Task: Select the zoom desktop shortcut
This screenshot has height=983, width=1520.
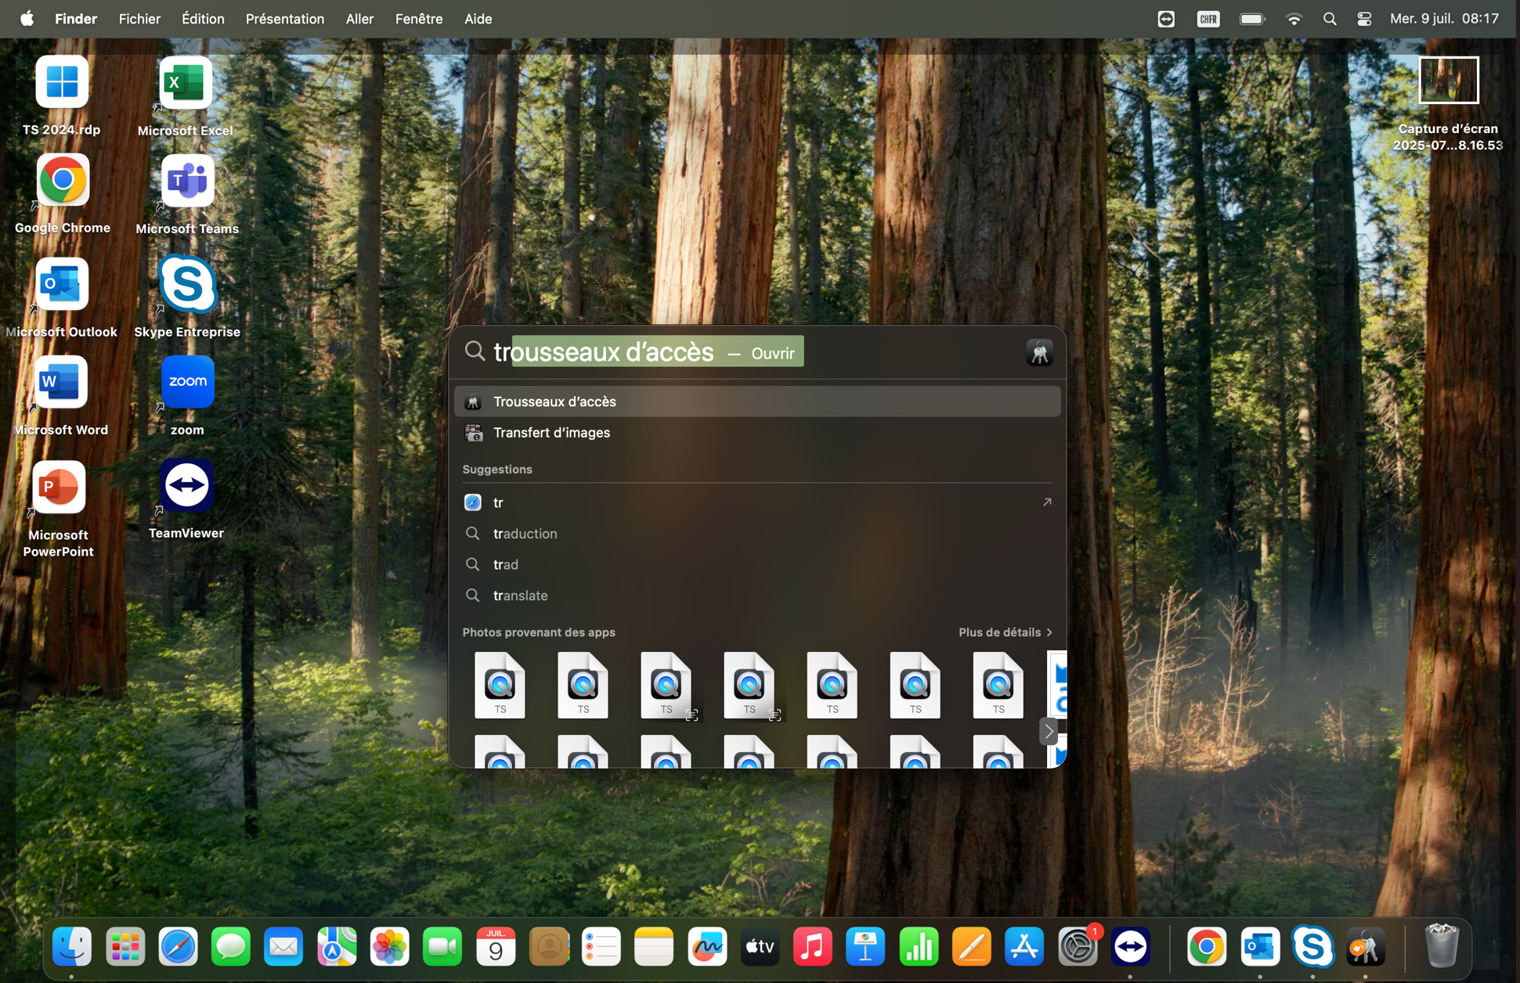Action: pyautogui.click(x=187, y=383)
